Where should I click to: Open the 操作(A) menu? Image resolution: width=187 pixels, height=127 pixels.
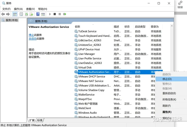18,9
